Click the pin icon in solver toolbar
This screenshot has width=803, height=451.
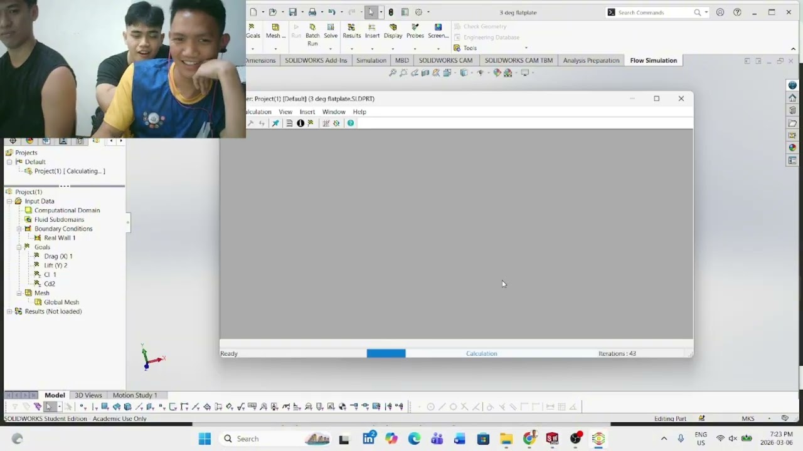(275, 123)
